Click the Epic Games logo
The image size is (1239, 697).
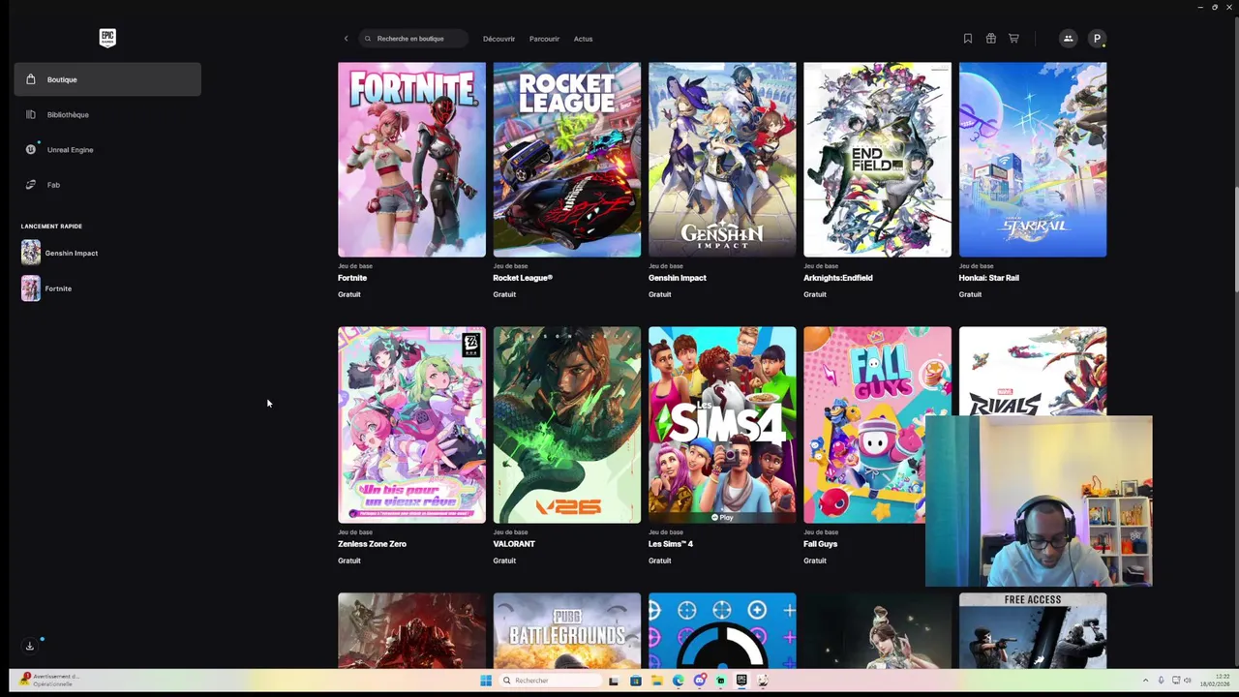pyautogui.click(x=107, y=38)
